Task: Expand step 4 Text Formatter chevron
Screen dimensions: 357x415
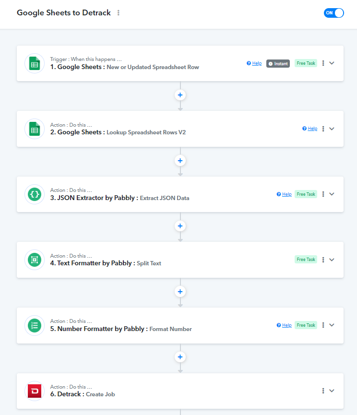Action: pos(332,260)
